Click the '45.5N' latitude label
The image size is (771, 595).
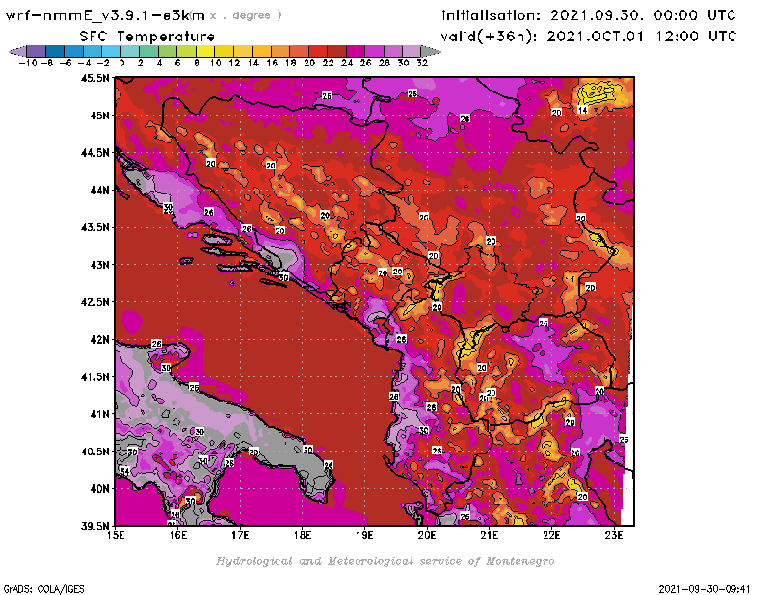94,78
